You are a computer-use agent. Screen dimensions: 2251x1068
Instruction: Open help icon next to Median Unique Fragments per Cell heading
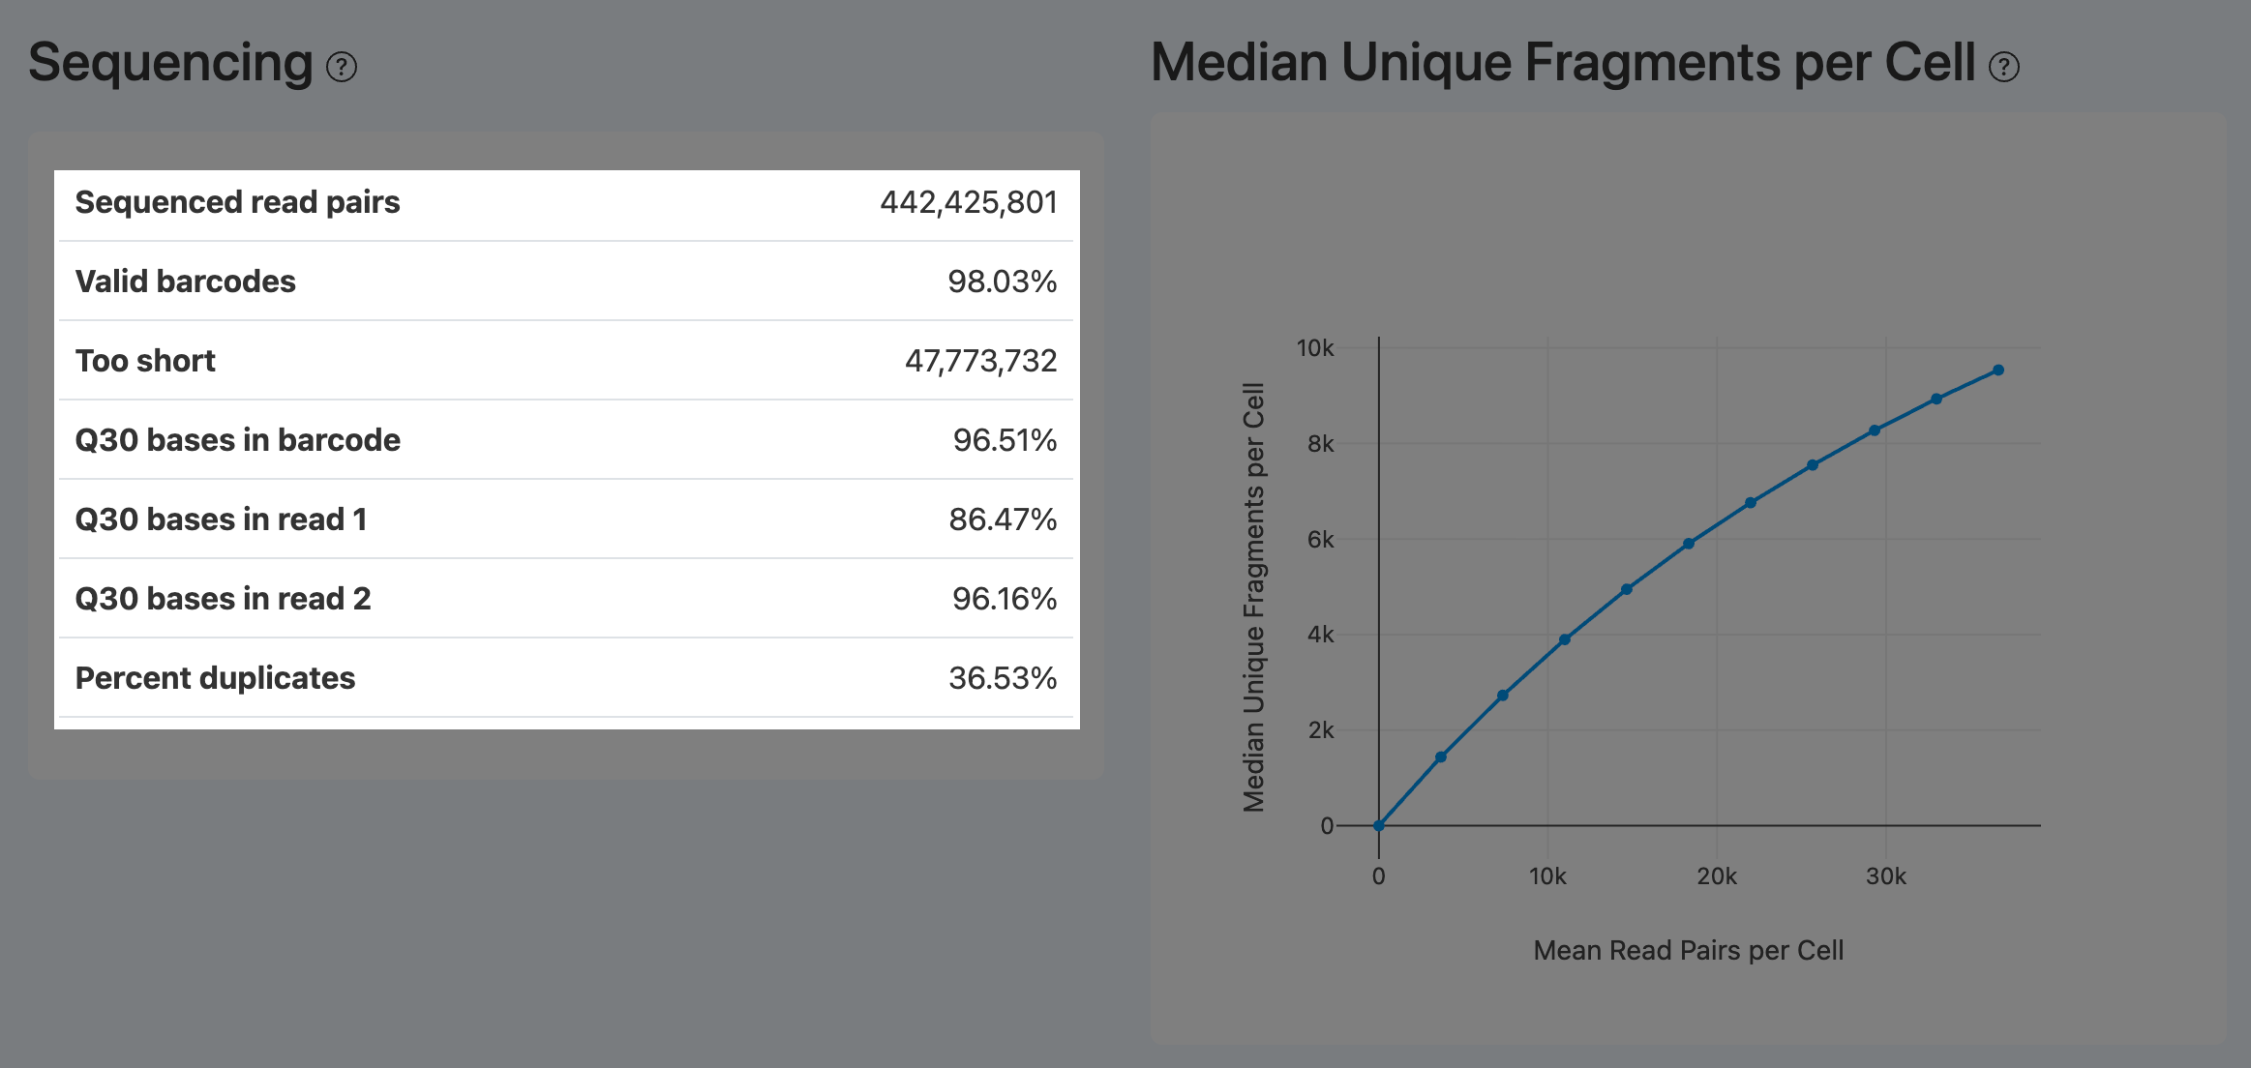[2003, 67]
